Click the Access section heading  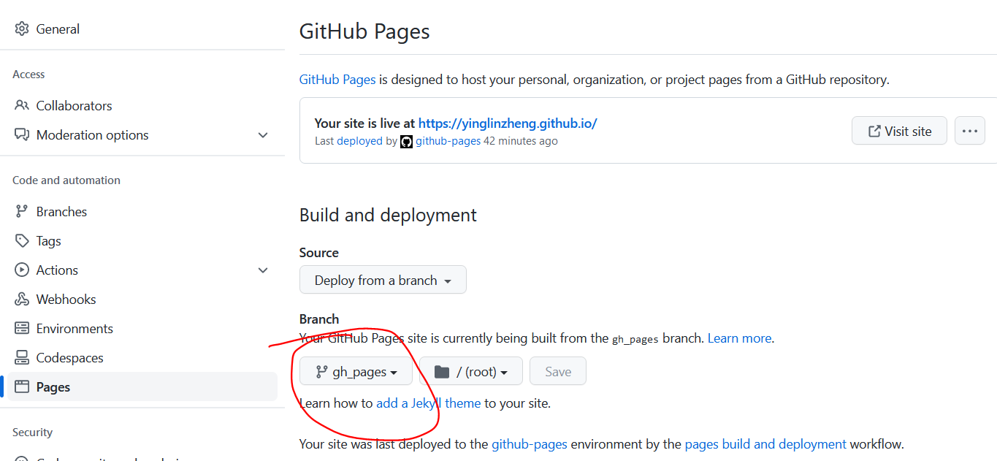coord(28,75)
